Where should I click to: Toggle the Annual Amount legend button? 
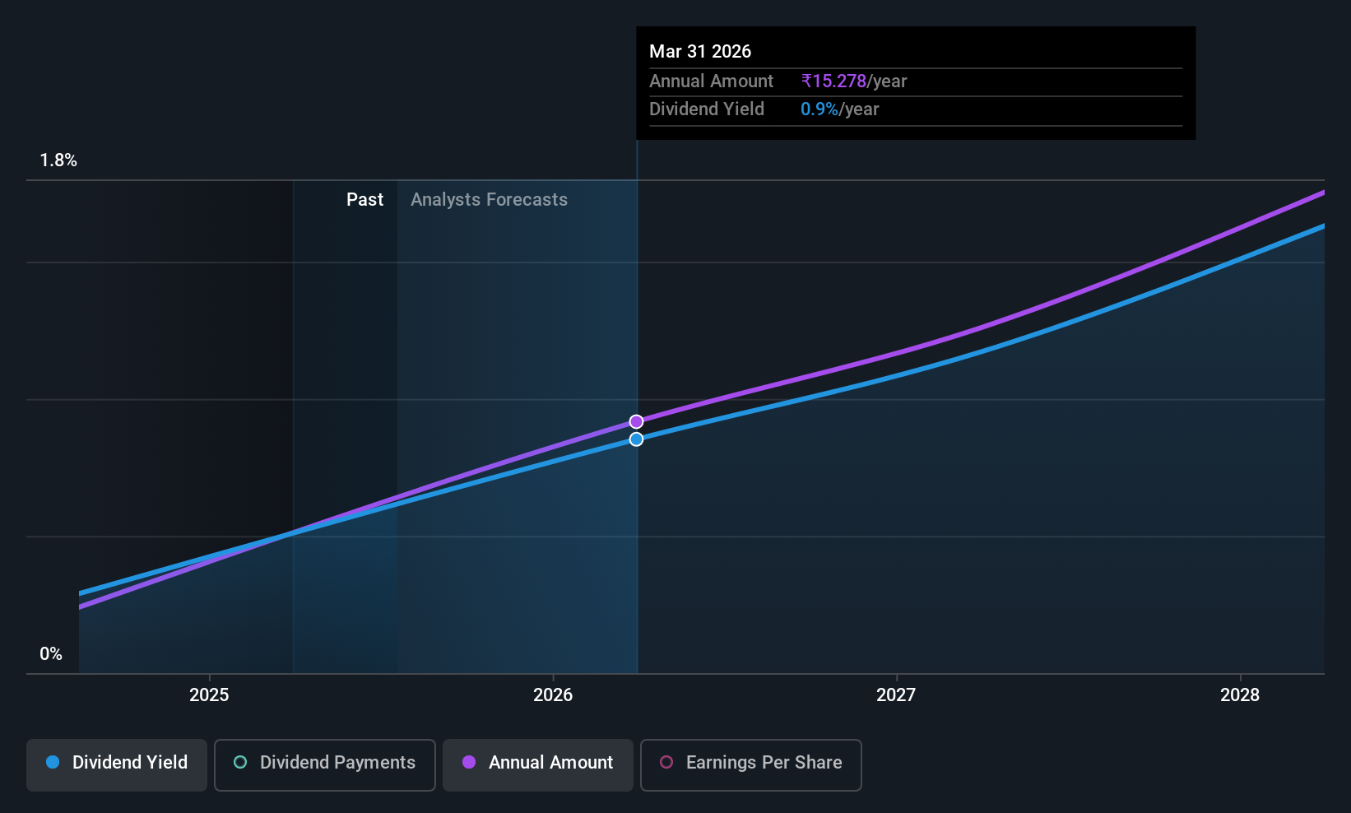(x=538, y=764)
